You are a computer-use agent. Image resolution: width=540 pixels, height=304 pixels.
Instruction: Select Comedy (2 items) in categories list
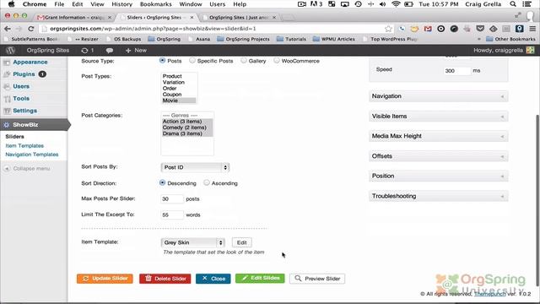187,128
